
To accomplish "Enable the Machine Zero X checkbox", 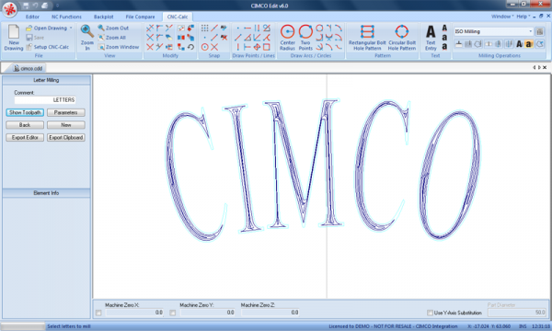I will 98,313.
